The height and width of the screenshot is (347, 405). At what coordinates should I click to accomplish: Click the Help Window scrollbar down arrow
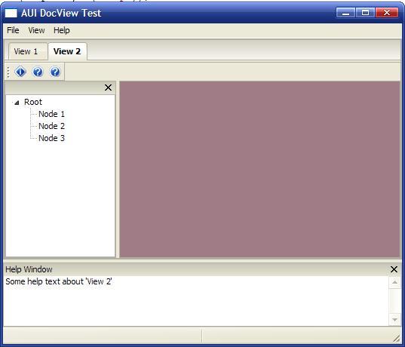click(394, 320)
